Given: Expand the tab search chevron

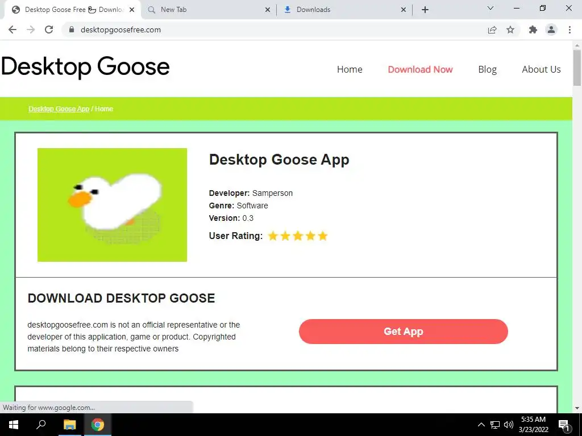Looking at the screenshot, I should [490, 8].
